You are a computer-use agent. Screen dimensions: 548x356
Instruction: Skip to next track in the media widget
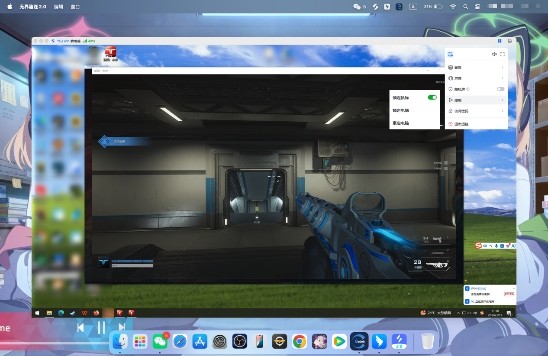122,327
